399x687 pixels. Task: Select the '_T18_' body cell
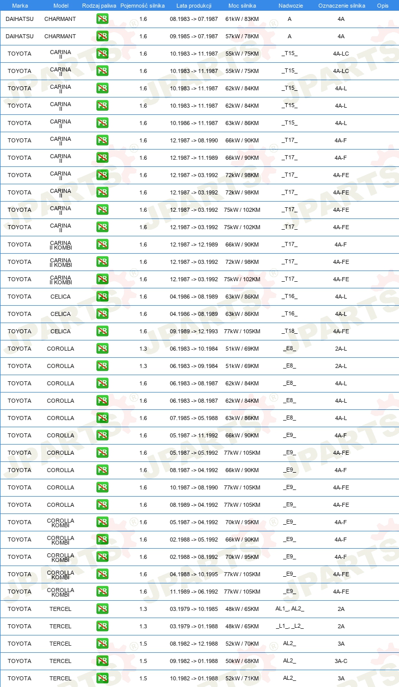click(289, 331)
